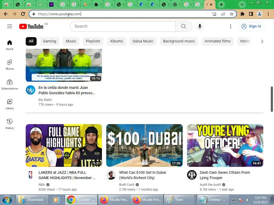This screenshot has height=205, width=274.
Task: Reload the page
Action: (23, 14)
